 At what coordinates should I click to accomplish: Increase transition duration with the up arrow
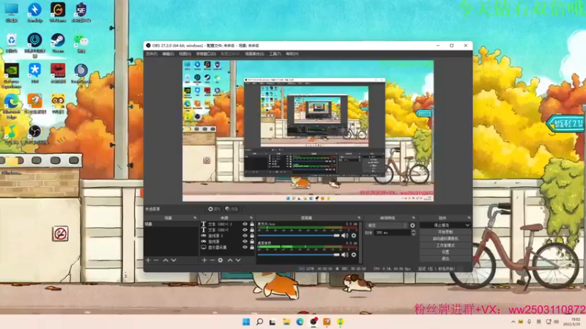[413, 231]
